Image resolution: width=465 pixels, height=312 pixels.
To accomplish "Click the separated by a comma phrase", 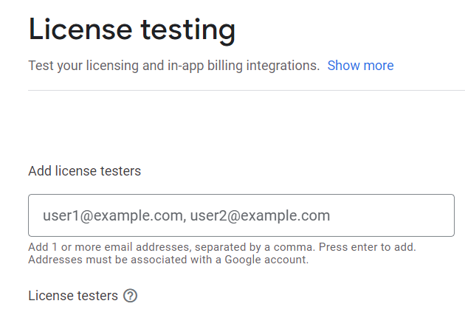I will [255, 247].
